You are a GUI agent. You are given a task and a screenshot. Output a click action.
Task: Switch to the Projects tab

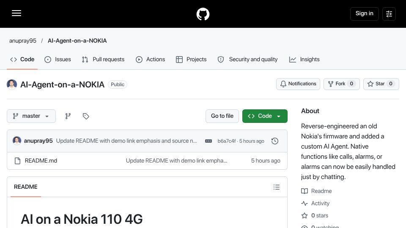(191, 60)
